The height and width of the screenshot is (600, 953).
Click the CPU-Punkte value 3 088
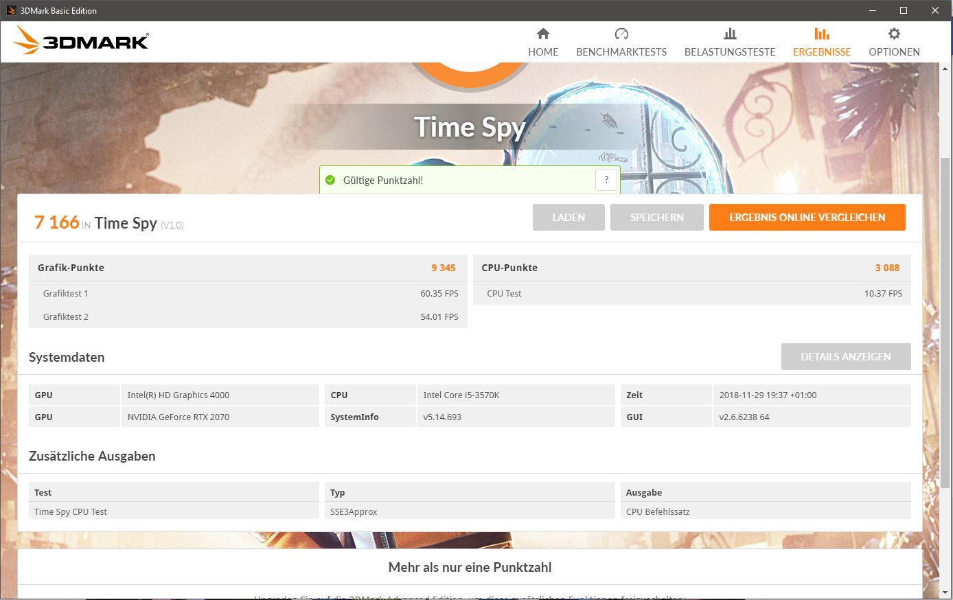[x=887, y=268]
